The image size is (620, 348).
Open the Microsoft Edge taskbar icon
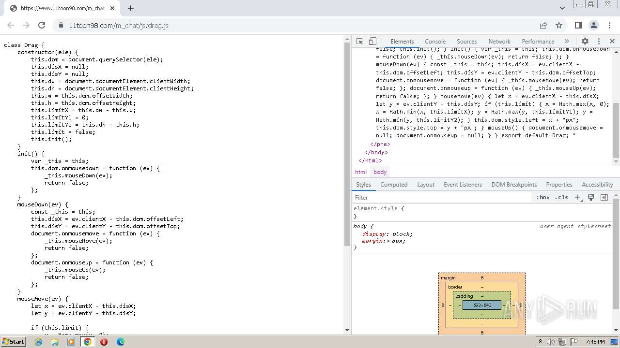121,342
